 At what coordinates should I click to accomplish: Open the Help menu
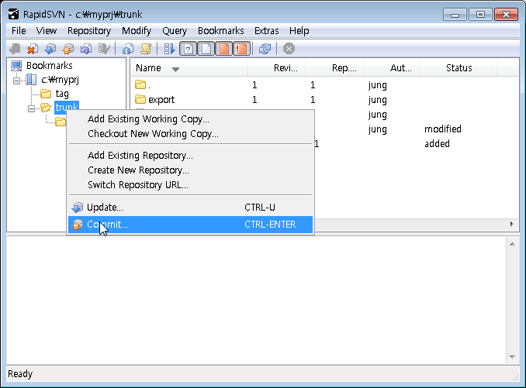tap(299, 31)
